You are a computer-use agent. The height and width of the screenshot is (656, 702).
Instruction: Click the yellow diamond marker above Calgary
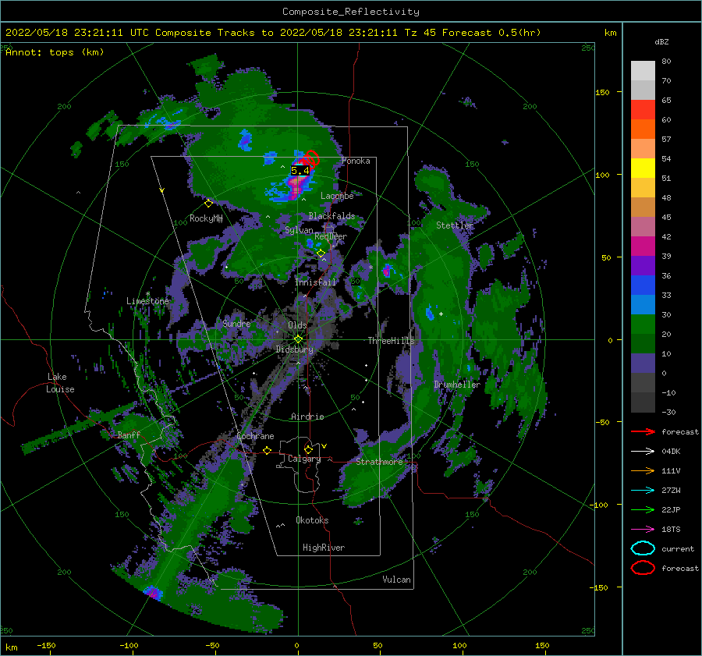308,449
